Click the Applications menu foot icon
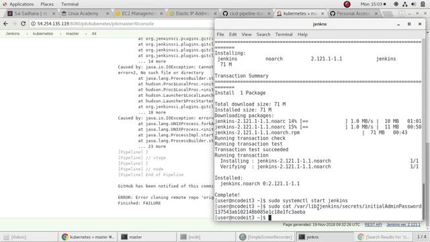 5,4
